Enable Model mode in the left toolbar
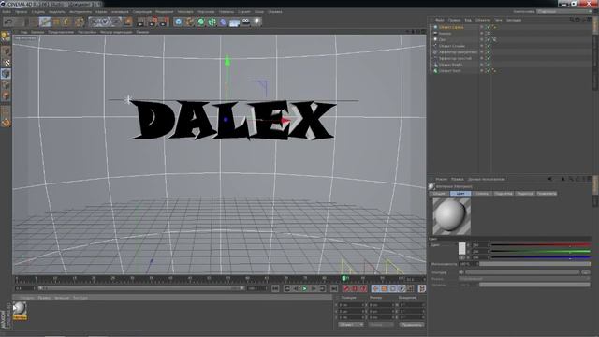 tap(6, 51)
